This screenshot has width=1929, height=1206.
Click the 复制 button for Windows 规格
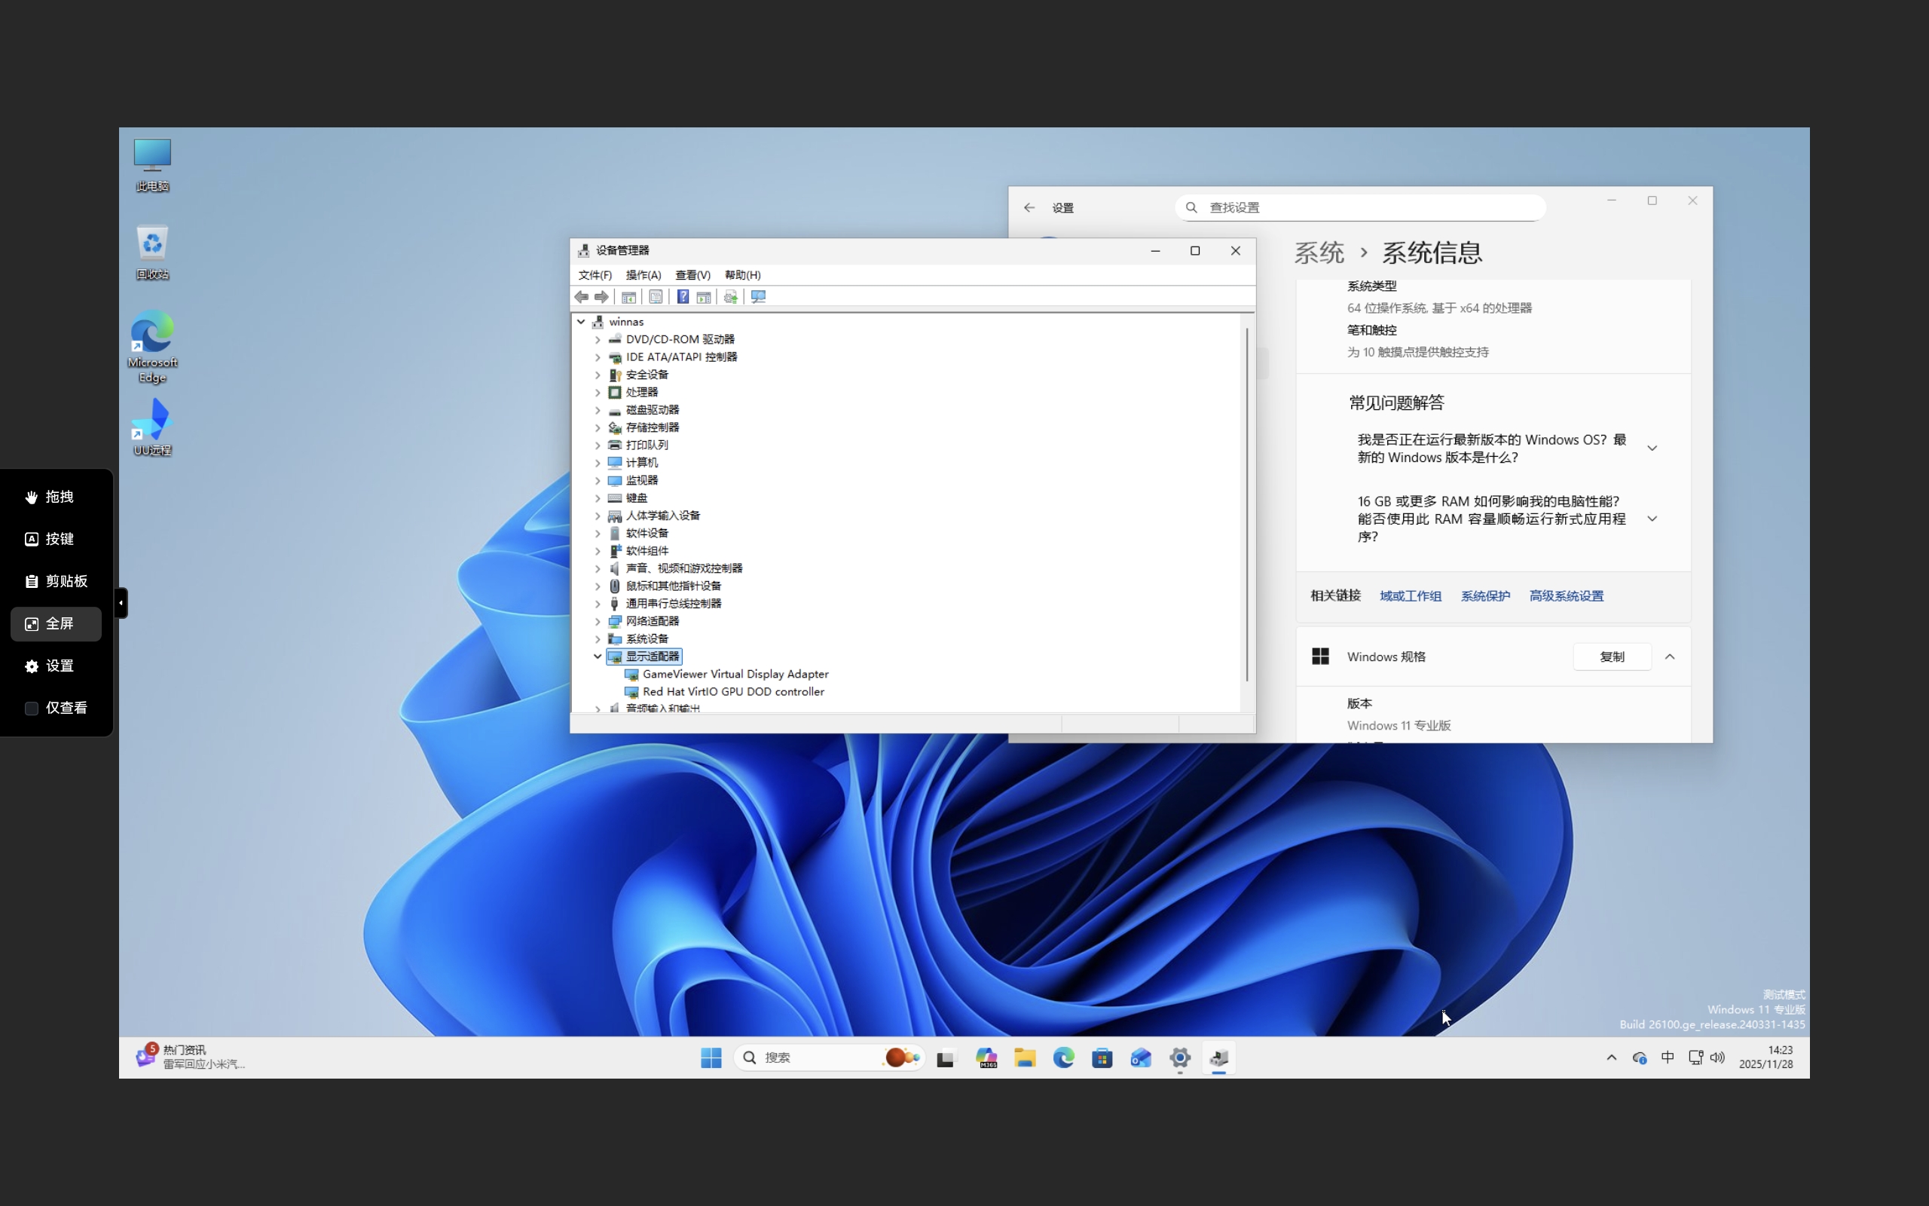click(x=1612, y=657)
